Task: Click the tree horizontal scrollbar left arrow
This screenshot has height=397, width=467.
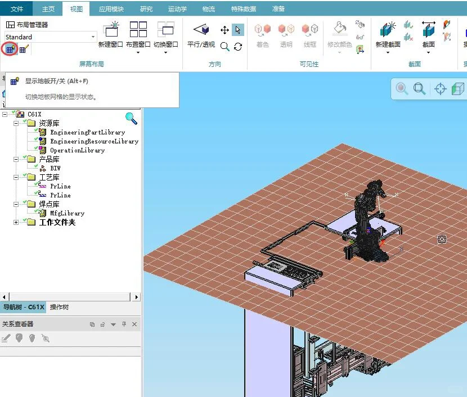Action: [x=4, y=297]
